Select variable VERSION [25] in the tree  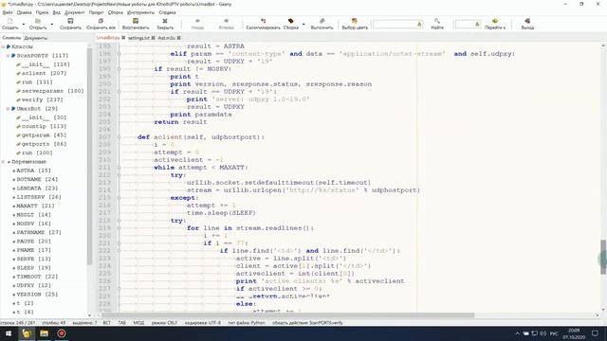[37, 295]
